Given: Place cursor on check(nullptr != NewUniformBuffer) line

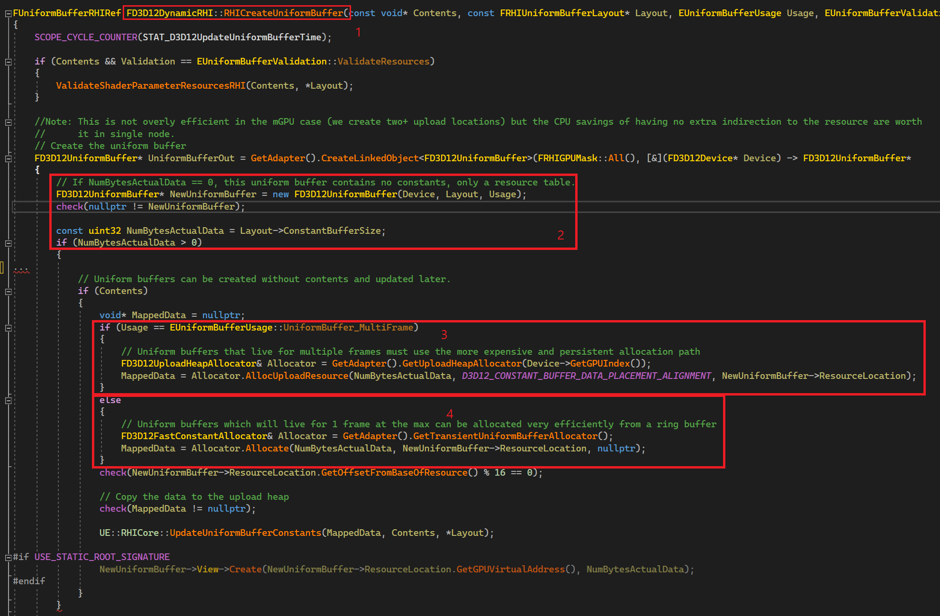Looking at the screenshot, I should pyautogui.click(x=151, y=207).
